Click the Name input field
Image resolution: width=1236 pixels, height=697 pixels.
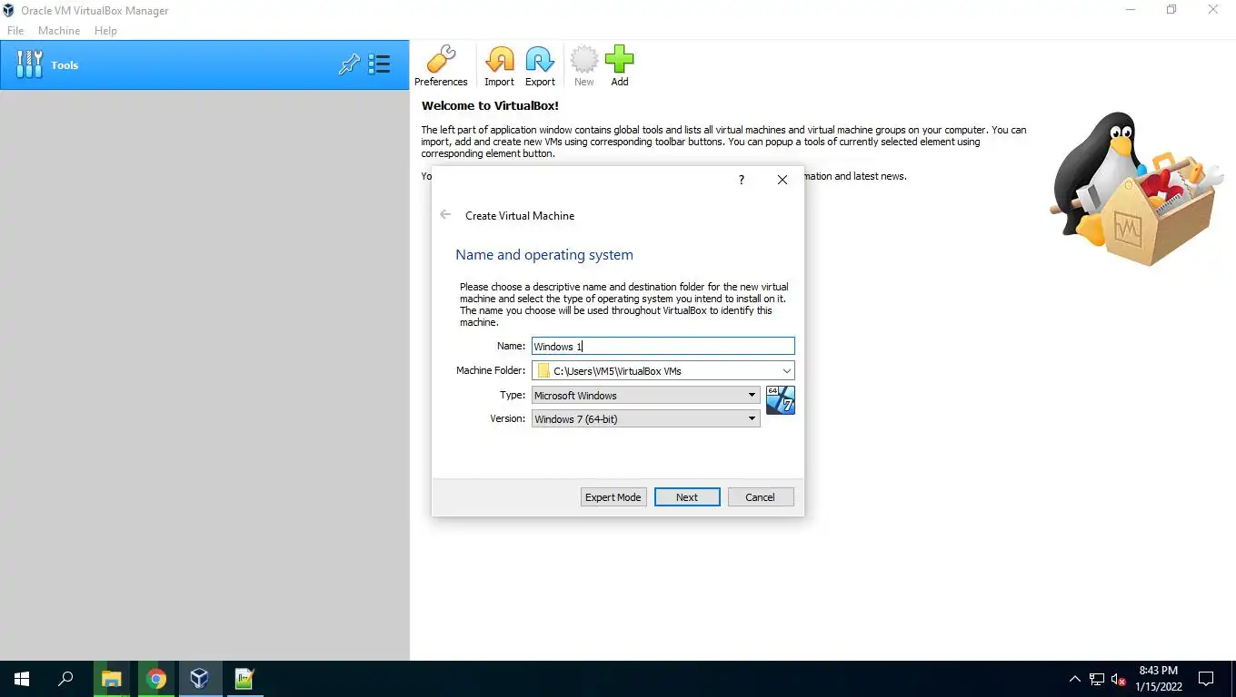click(663, 346)
